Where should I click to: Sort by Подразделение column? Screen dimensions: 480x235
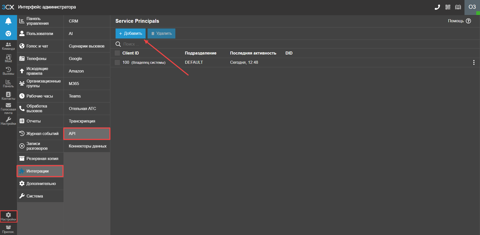point(201,53)
